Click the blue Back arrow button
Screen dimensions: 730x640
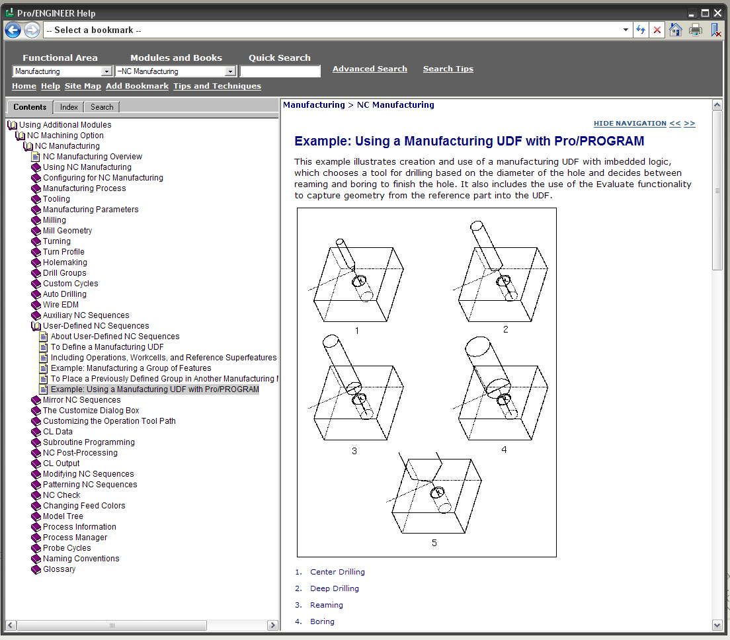13,30
